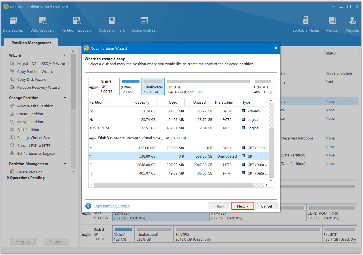This screenshot has height=255, width=363.
Task: Select Unallocated 538.8 GB block in dialog
Action: (x=153, y=86)
